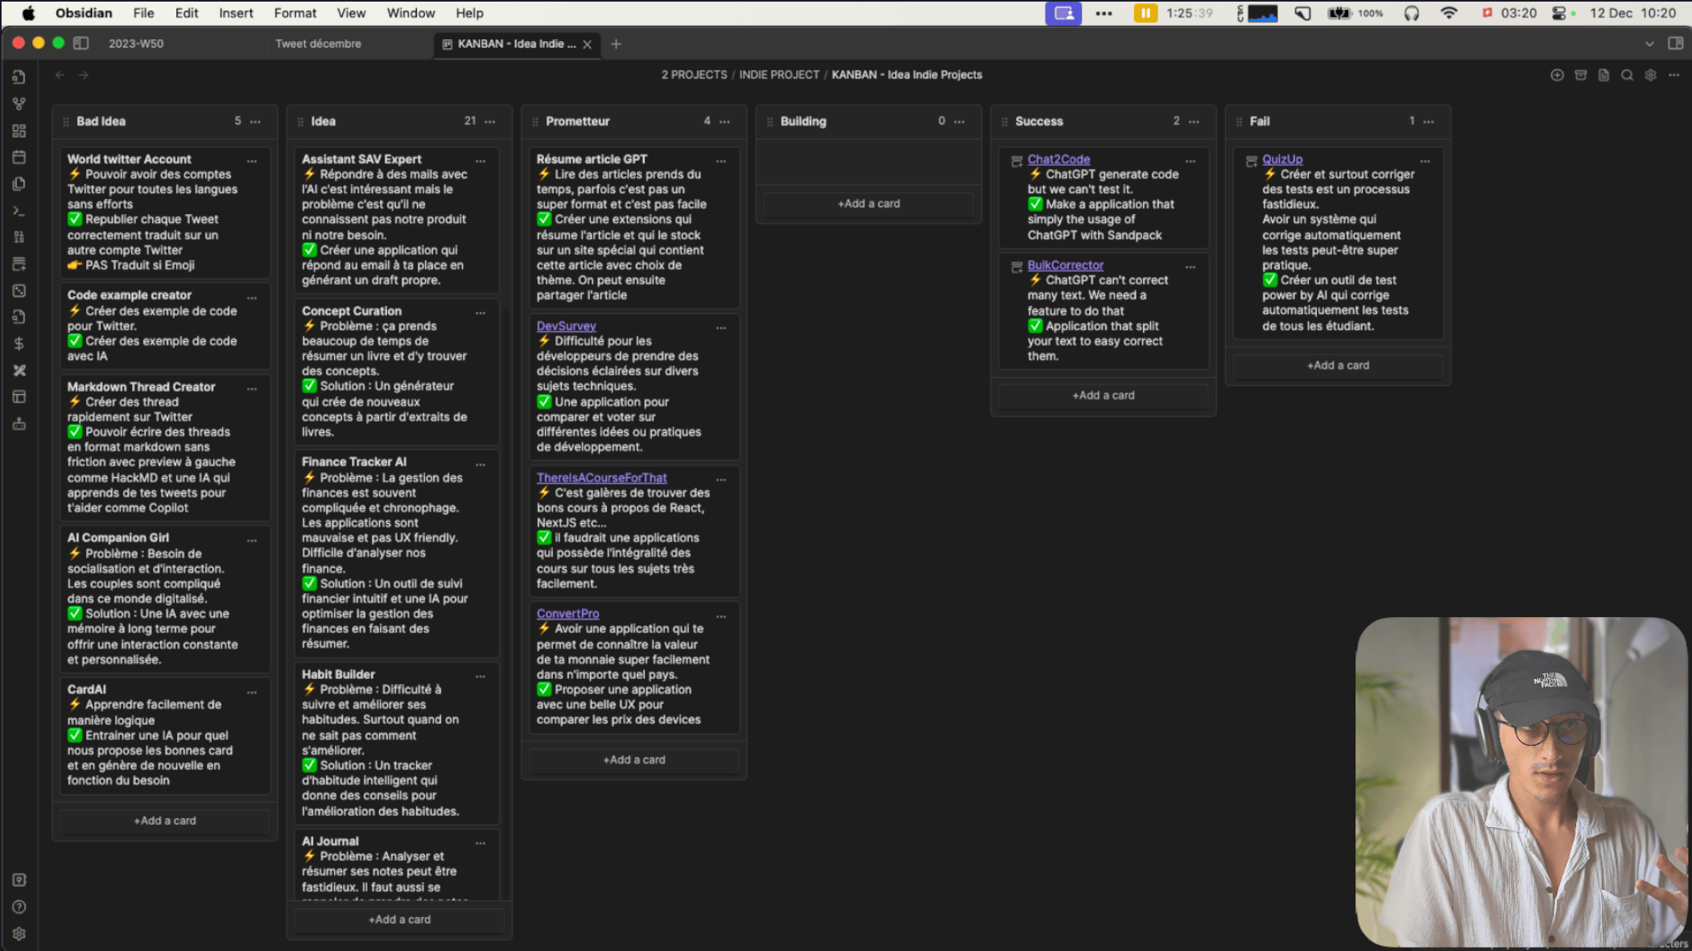
Task: Open help icon in bottom-left ribbon
Action: tap(19, 907)
